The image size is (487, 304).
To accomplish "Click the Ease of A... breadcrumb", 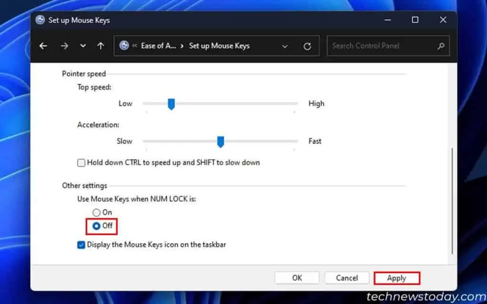I will (x=158, y=46).
